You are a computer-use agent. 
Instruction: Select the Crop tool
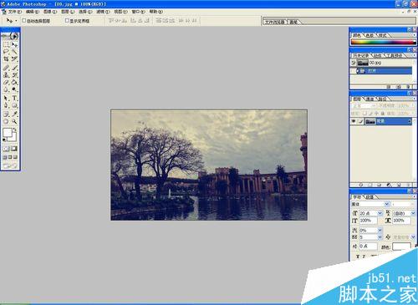pos(6,58)
